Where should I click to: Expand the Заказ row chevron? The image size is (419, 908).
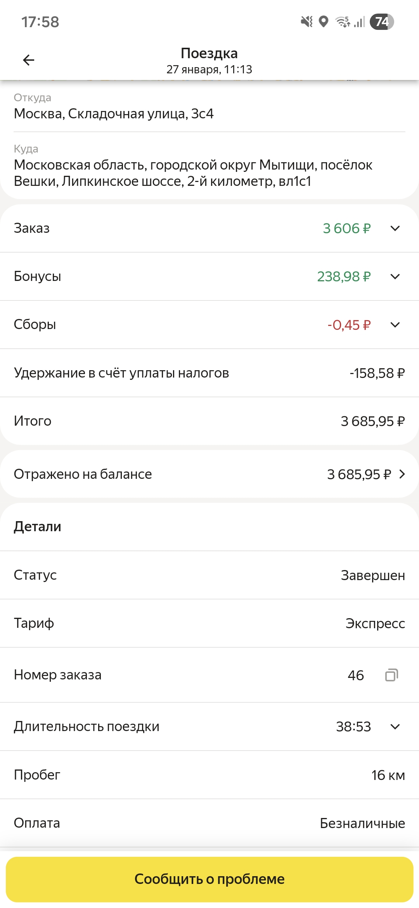pos(395,229)
